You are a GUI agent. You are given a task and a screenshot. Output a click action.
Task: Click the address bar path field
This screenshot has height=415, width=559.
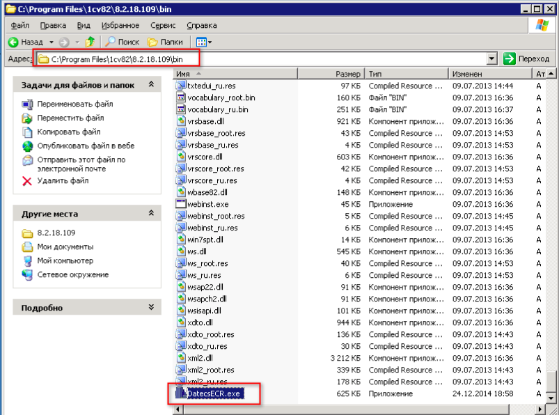pos(267,58)
